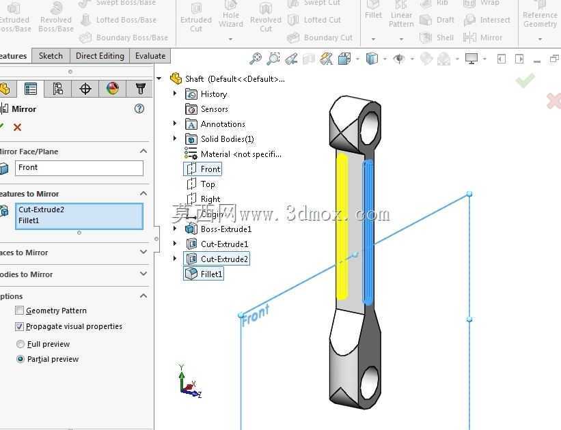This screenshot has height=430, width=561.
Task: Open the Hole Wizard tool
Action: tap(231, 15)
